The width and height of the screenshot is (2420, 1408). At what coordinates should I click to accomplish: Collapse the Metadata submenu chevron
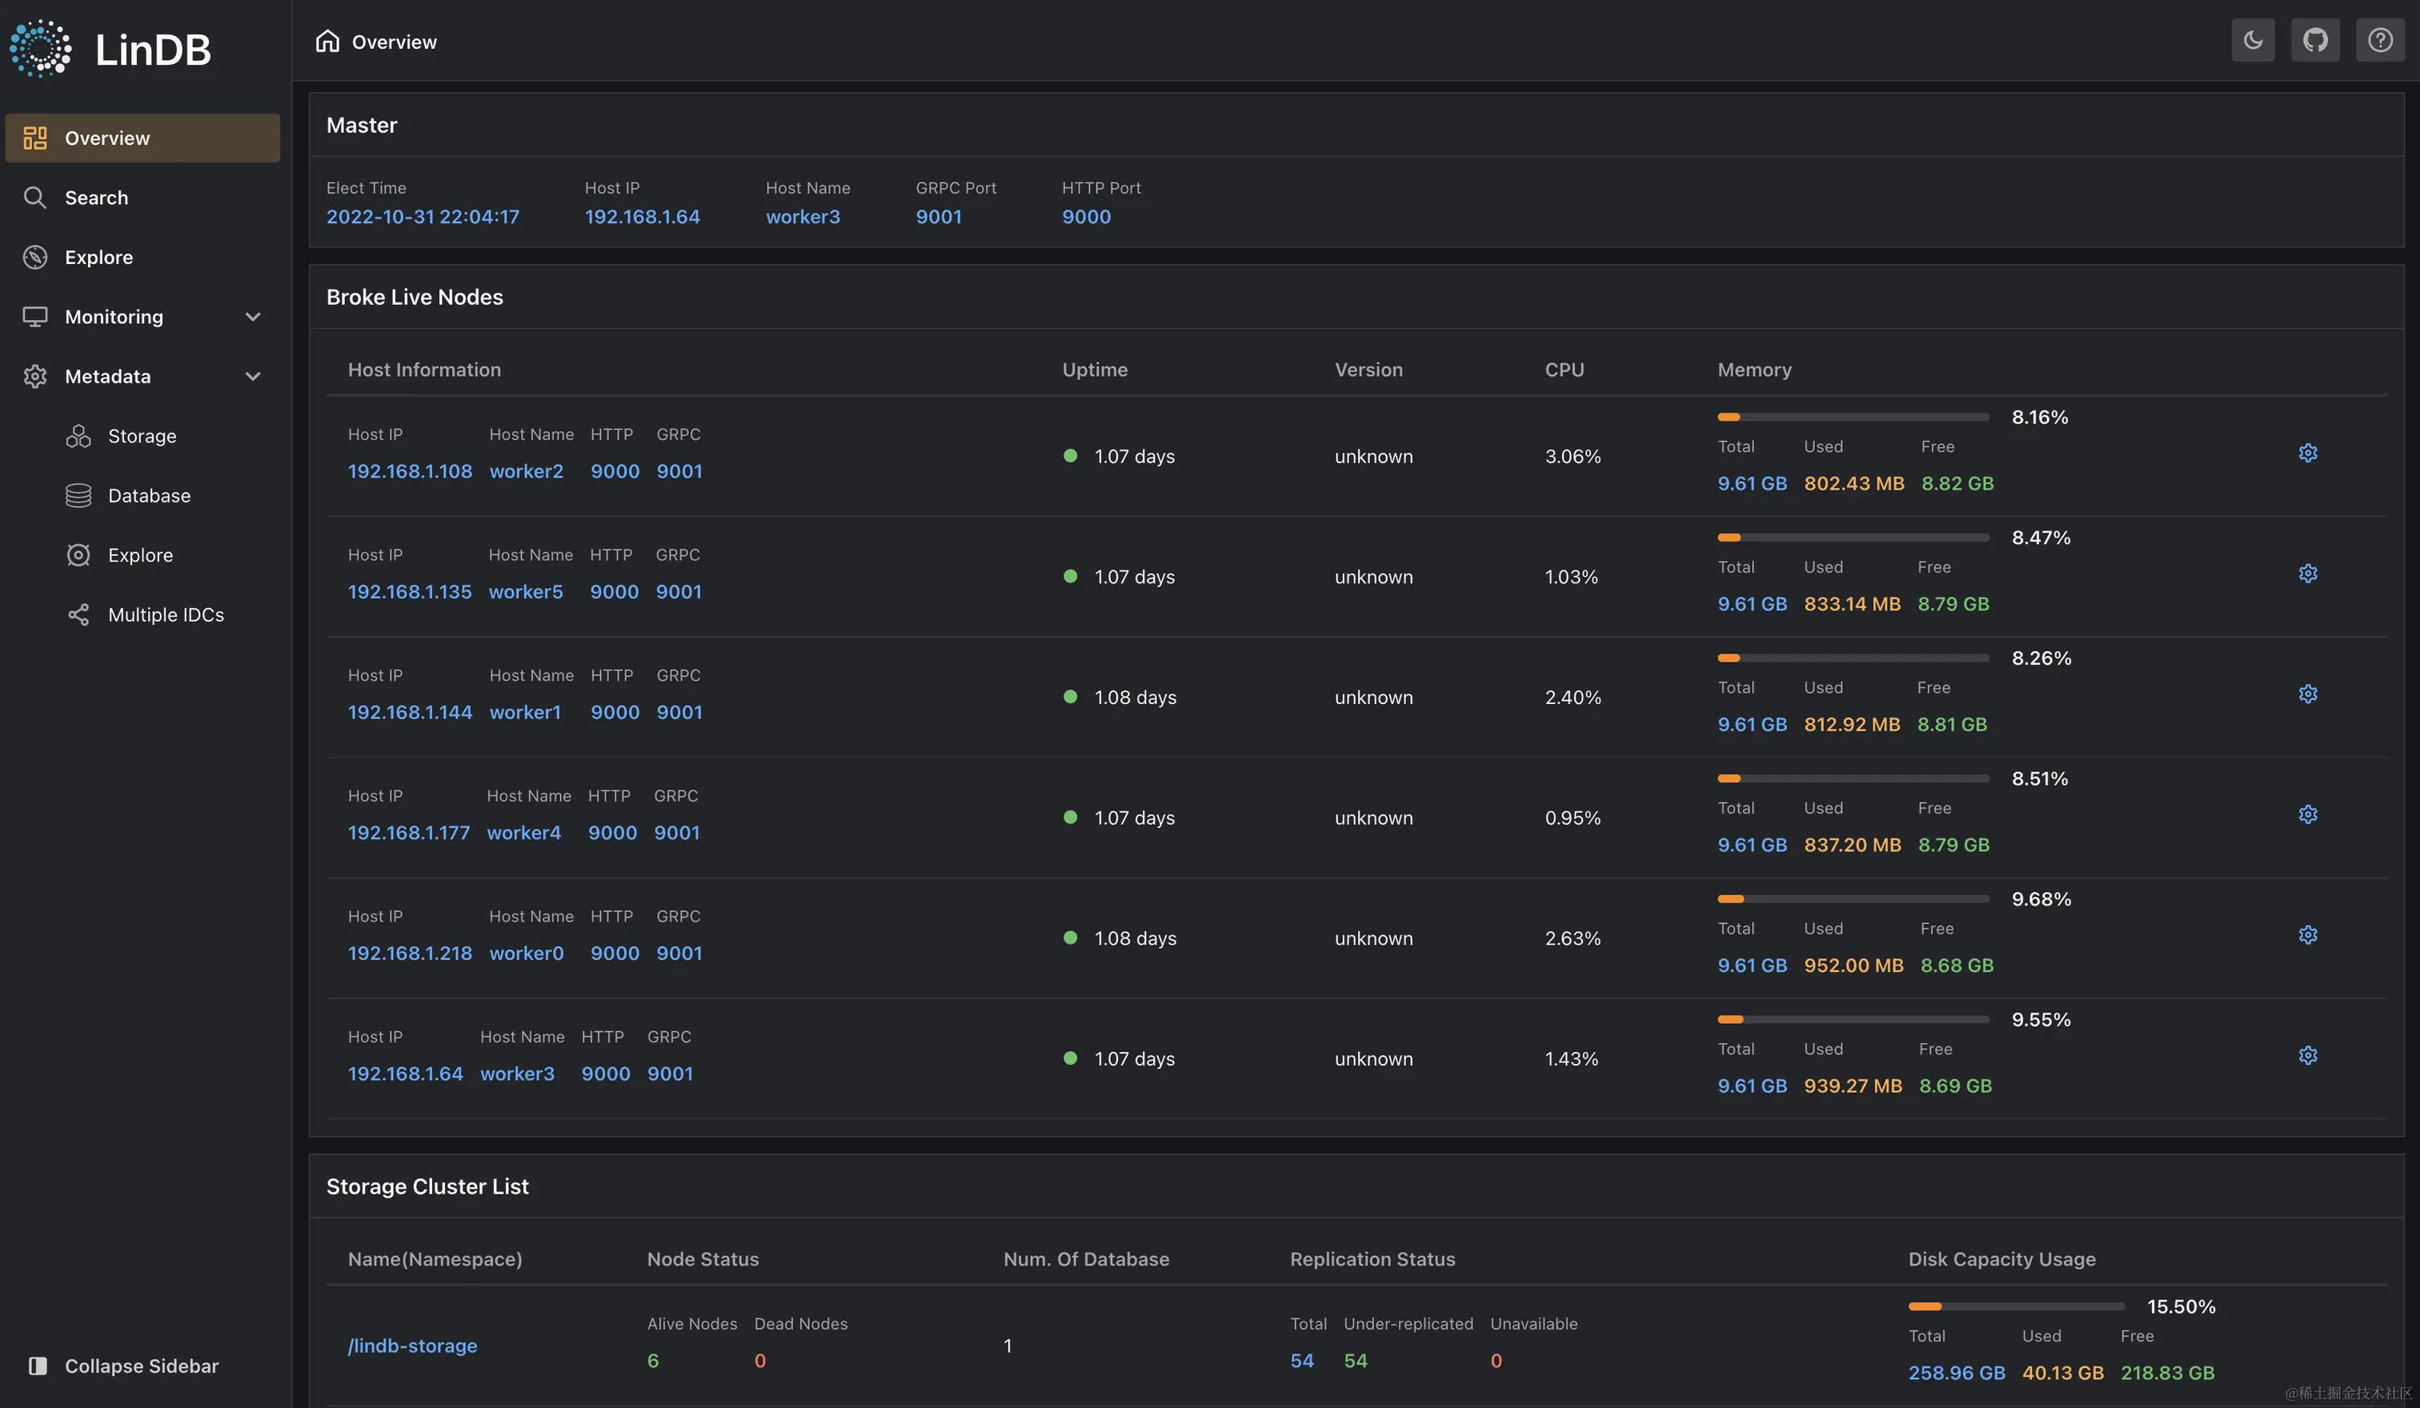(253, 376)
